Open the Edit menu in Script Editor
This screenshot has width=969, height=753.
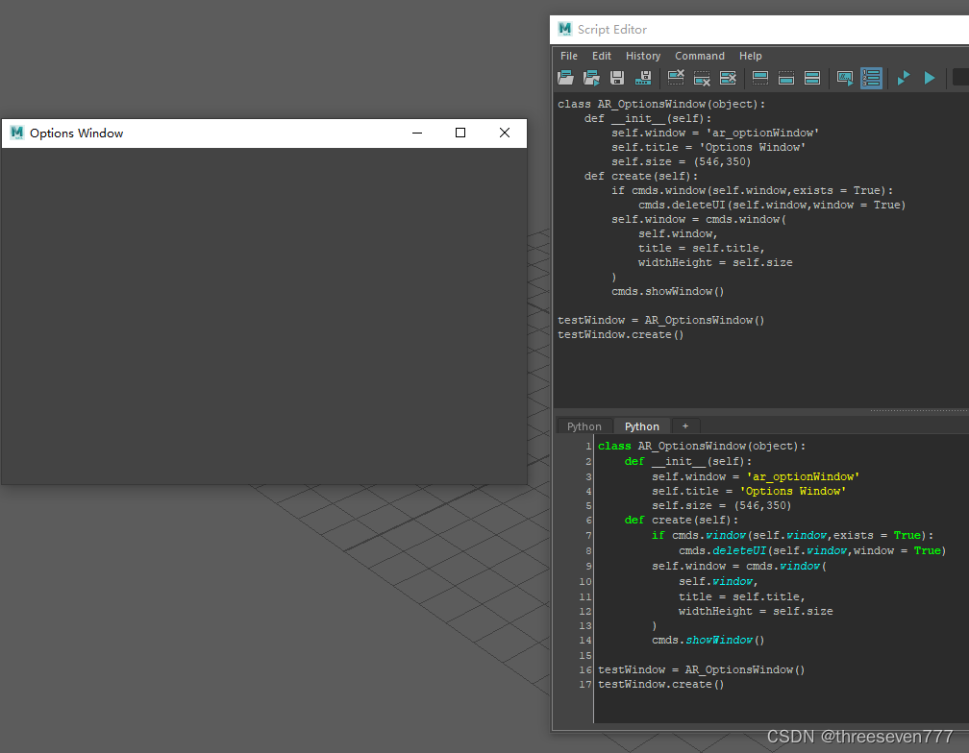pyautogui.click(x=602, y=56)
